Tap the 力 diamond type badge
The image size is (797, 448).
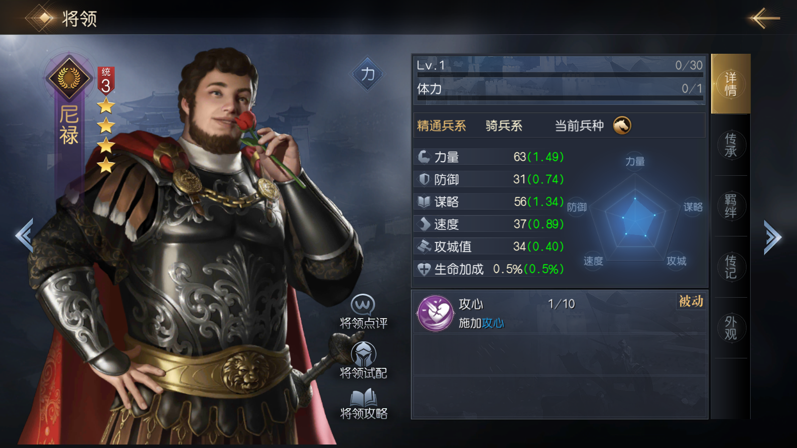tap(368, 74)
